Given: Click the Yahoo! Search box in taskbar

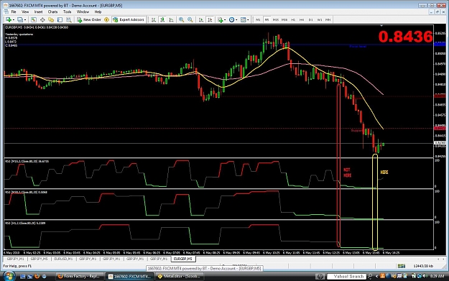Looking at the screenshot, I should coord(346,277).
